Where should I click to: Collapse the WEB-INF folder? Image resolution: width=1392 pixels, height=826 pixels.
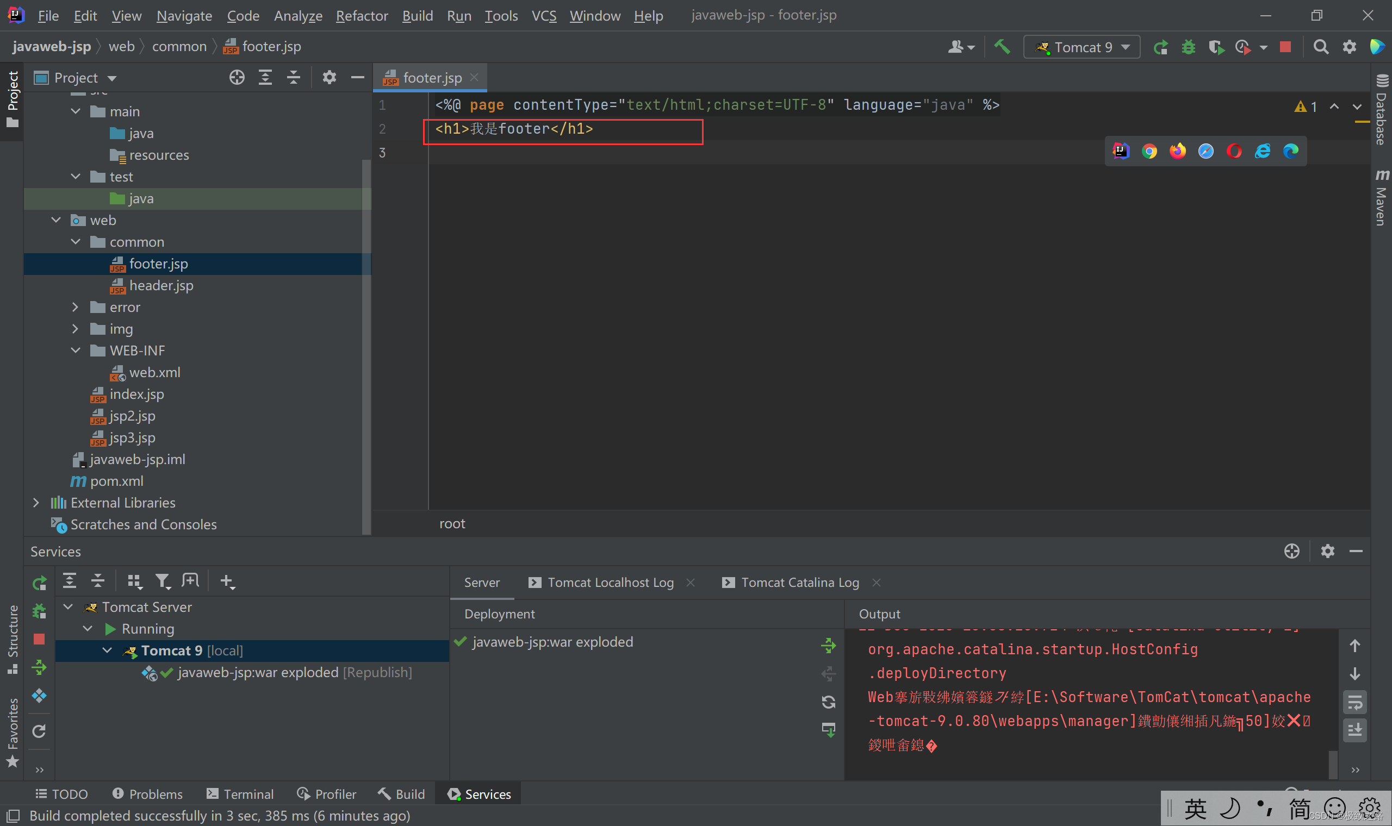76,350
